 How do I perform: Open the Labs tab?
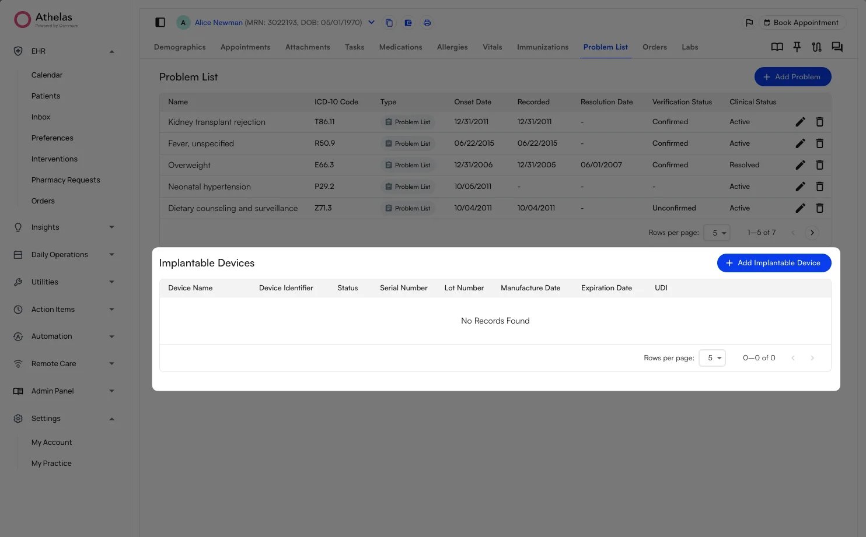[x=690, y=47]
